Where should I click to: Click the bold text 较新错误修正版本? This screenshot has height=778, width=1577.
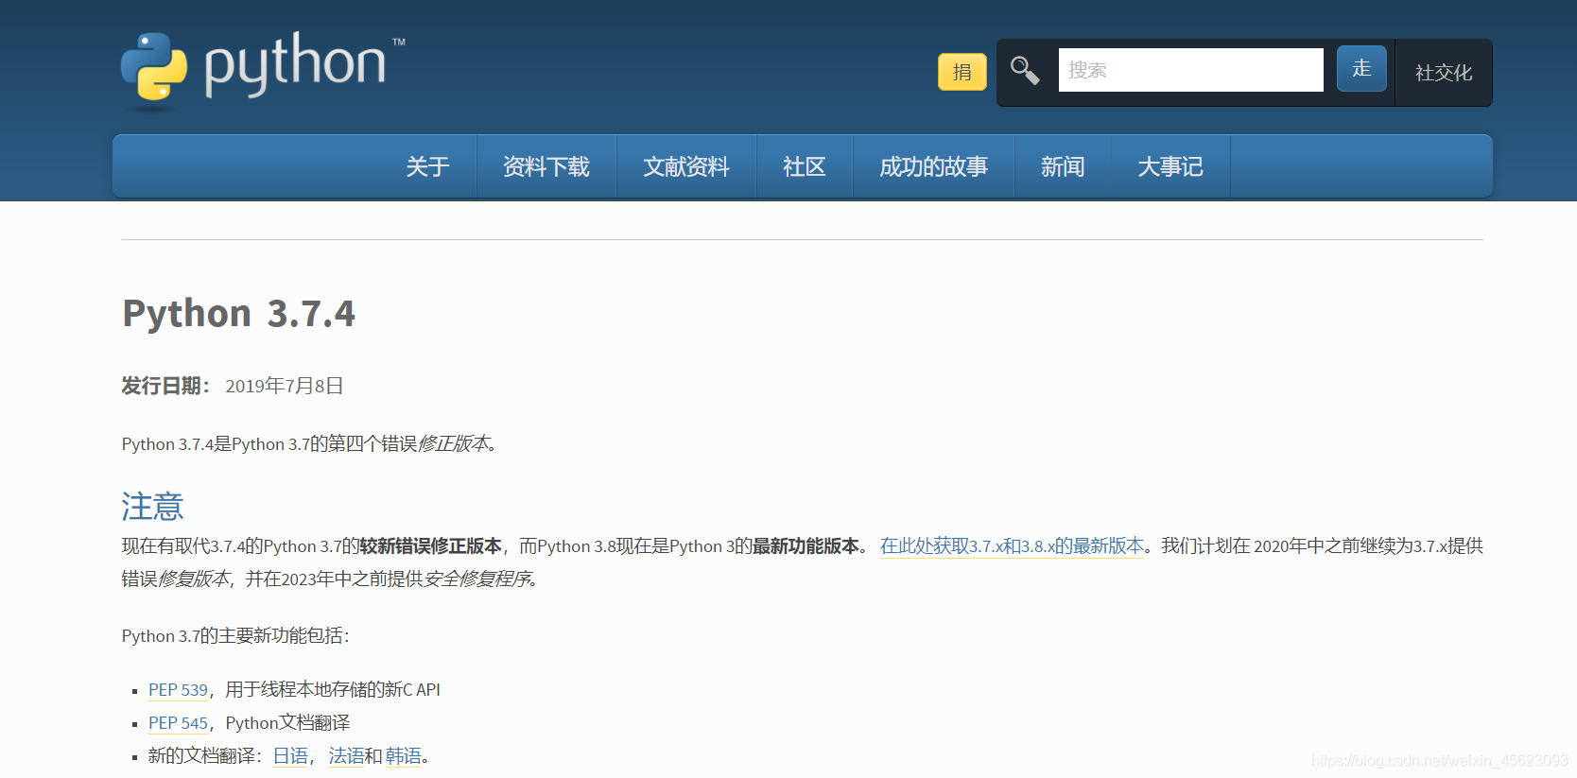(430, 546)
